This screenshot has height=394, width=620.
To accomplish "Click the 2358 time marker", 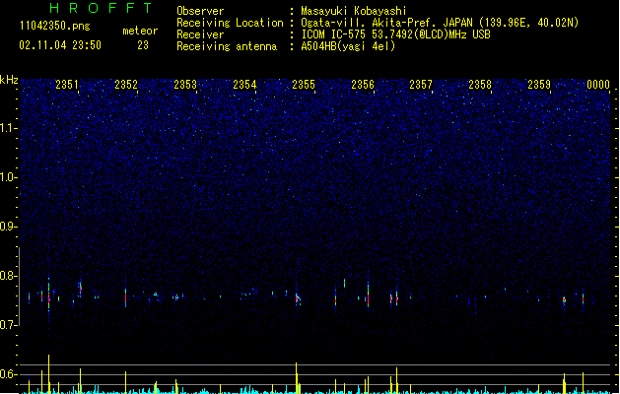I will pos(480,85).
